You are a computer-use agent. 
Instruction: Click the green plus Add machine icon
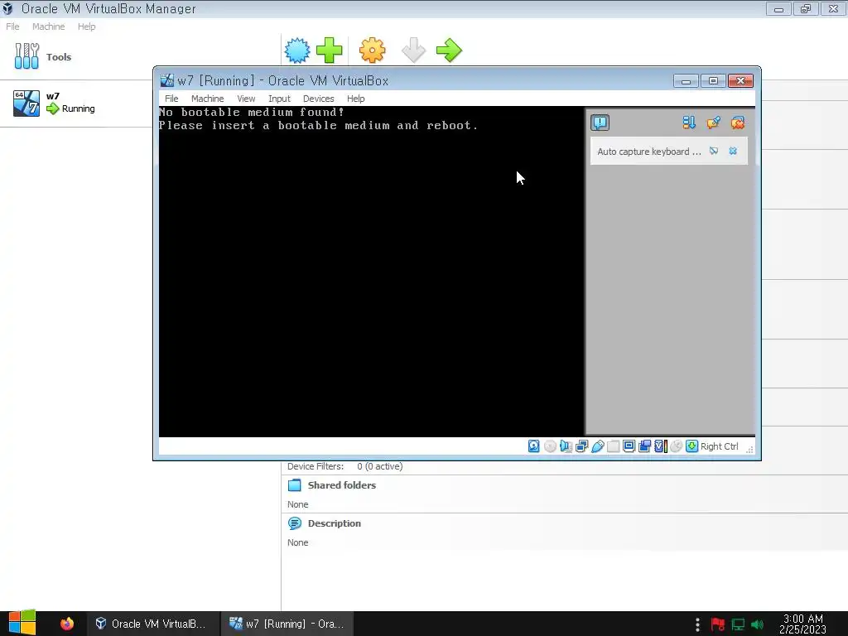pos(329,51)
